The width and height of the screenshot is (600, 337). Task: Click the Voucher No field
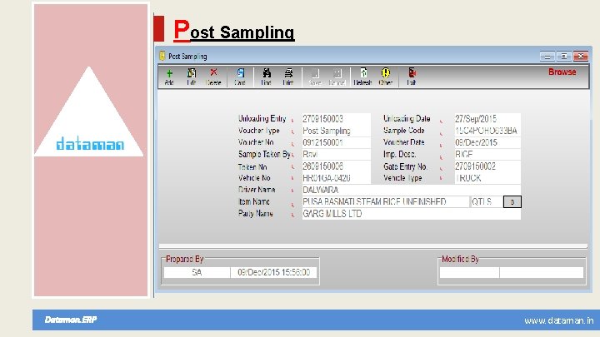pos(337,142)
